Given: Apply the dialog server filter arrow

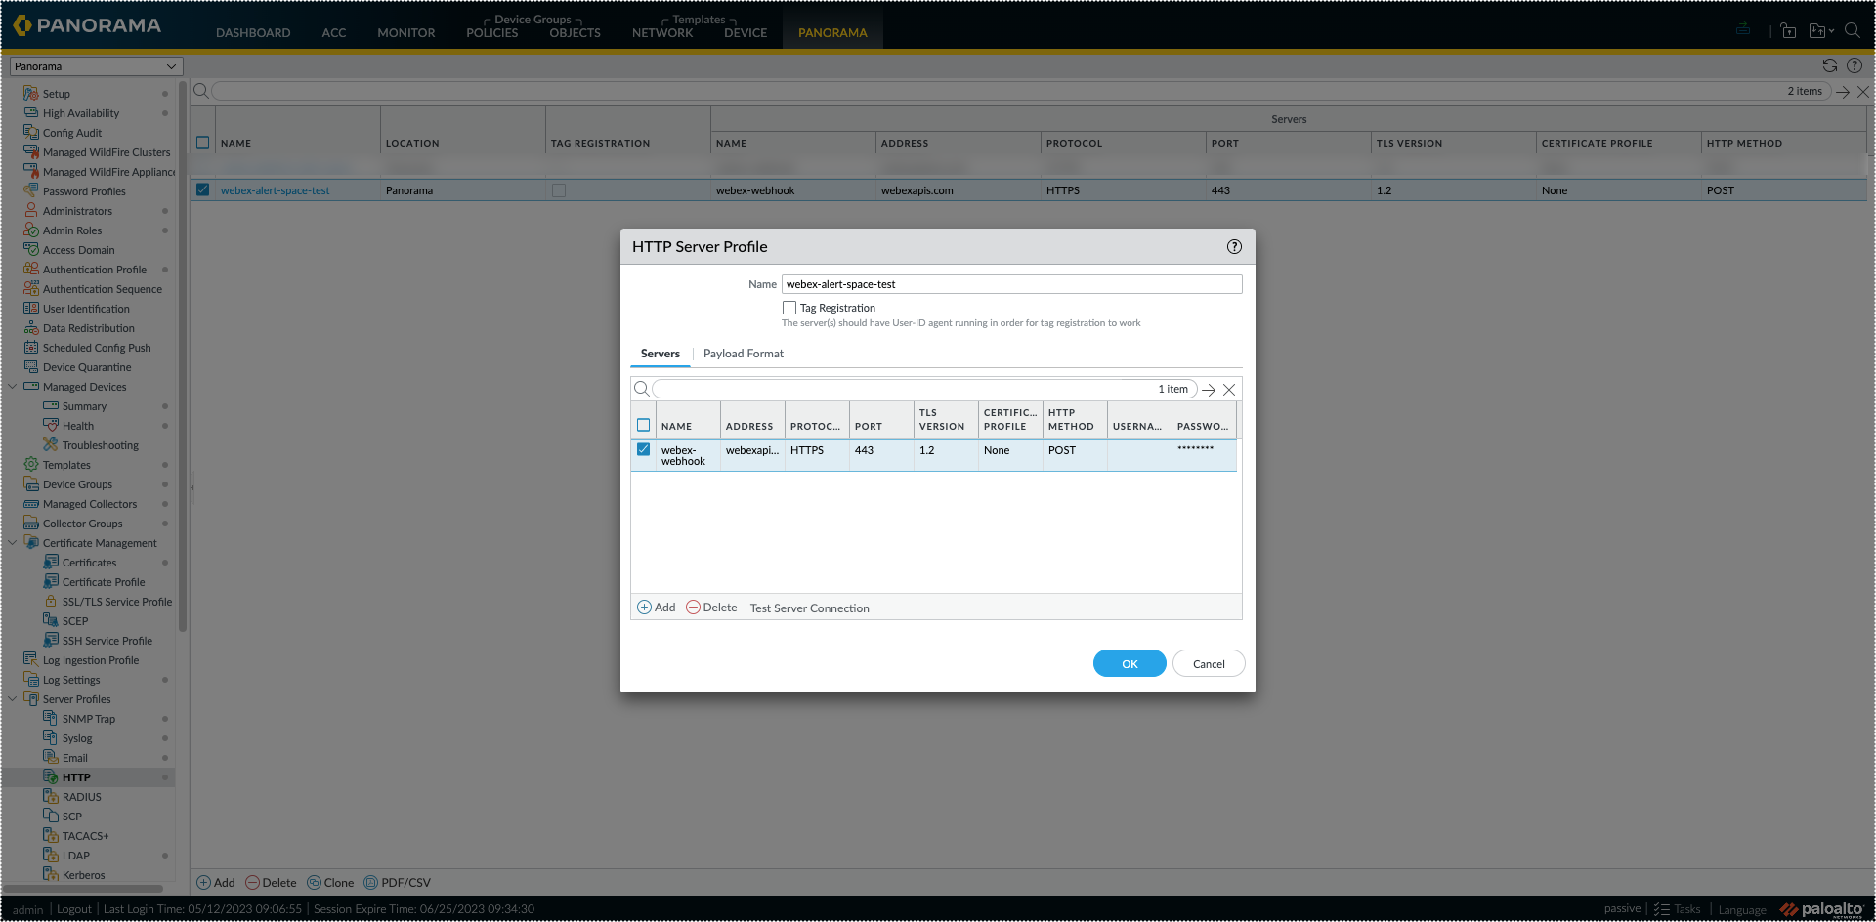Looking at the screenshot, I should click(x=1209, y=389).
